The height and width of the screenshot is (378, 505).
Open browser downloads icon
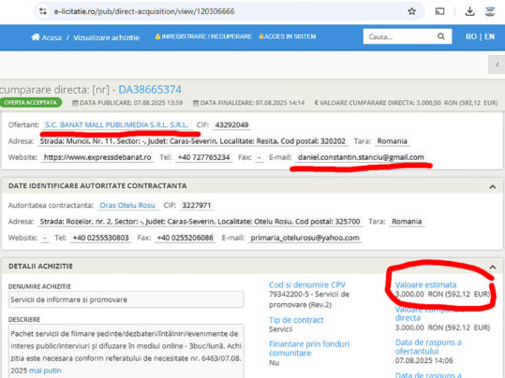[470, 11]
